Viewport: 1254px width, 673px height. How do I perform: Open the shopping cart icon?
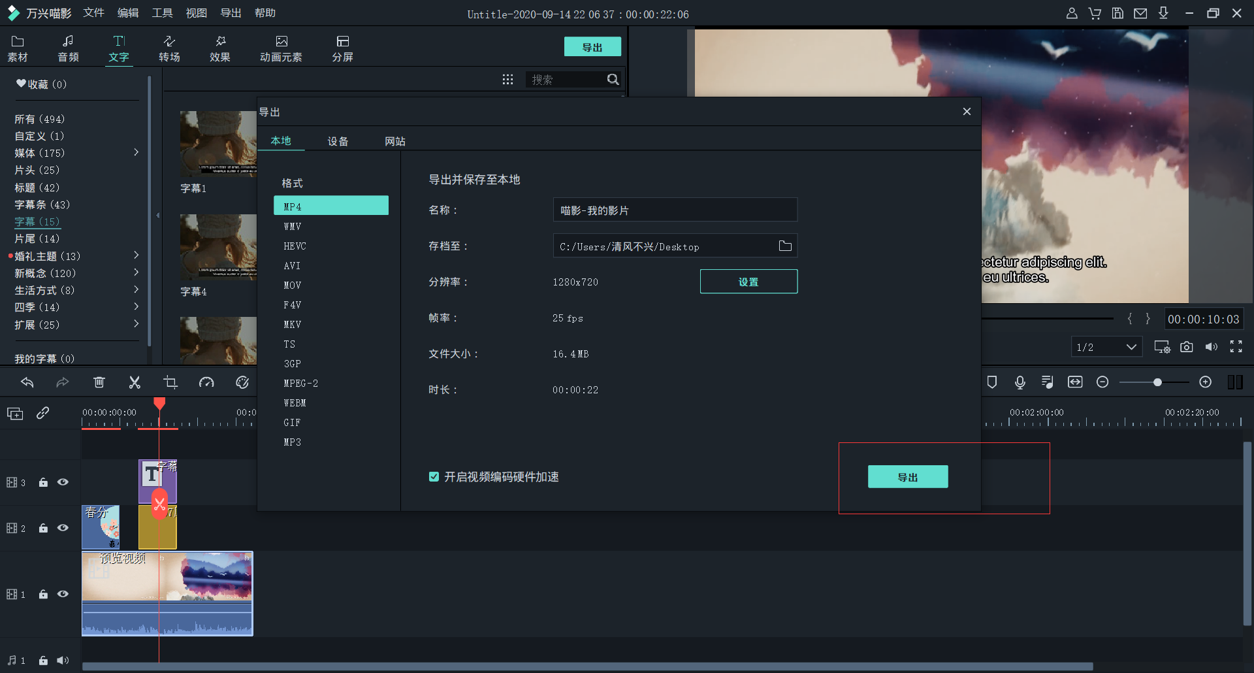tap(1095, 13)
